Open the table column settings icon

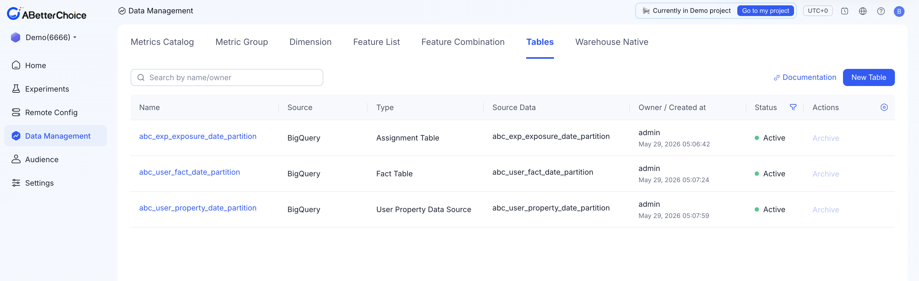point(884,107)
